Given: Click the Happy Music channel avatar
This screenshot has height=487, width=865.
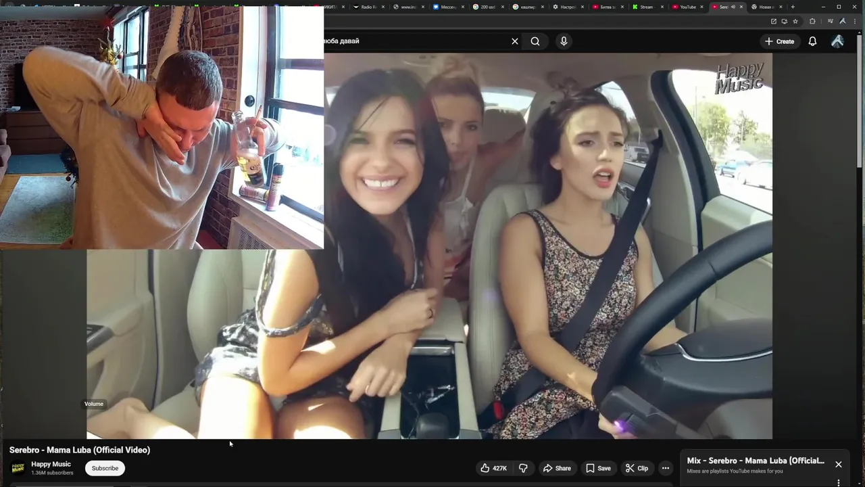Looking at the screenshot, I should coord(18,468).
